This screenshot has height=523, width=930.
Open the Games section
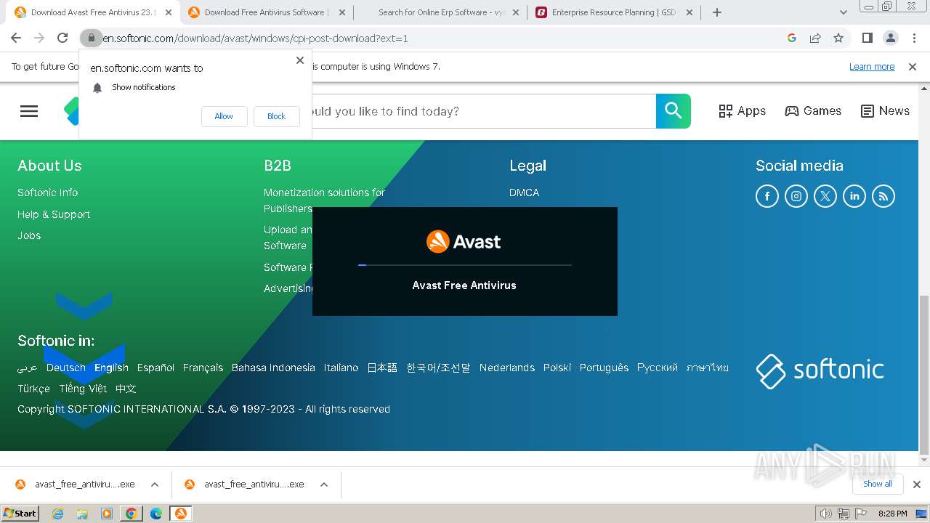click(x=813, y=111)
